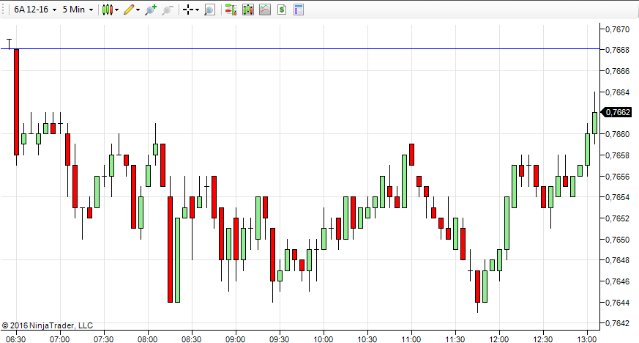Click the 13:00 time axis label
Viewport: 639px width, 343px height.
[x=587, y=339]
